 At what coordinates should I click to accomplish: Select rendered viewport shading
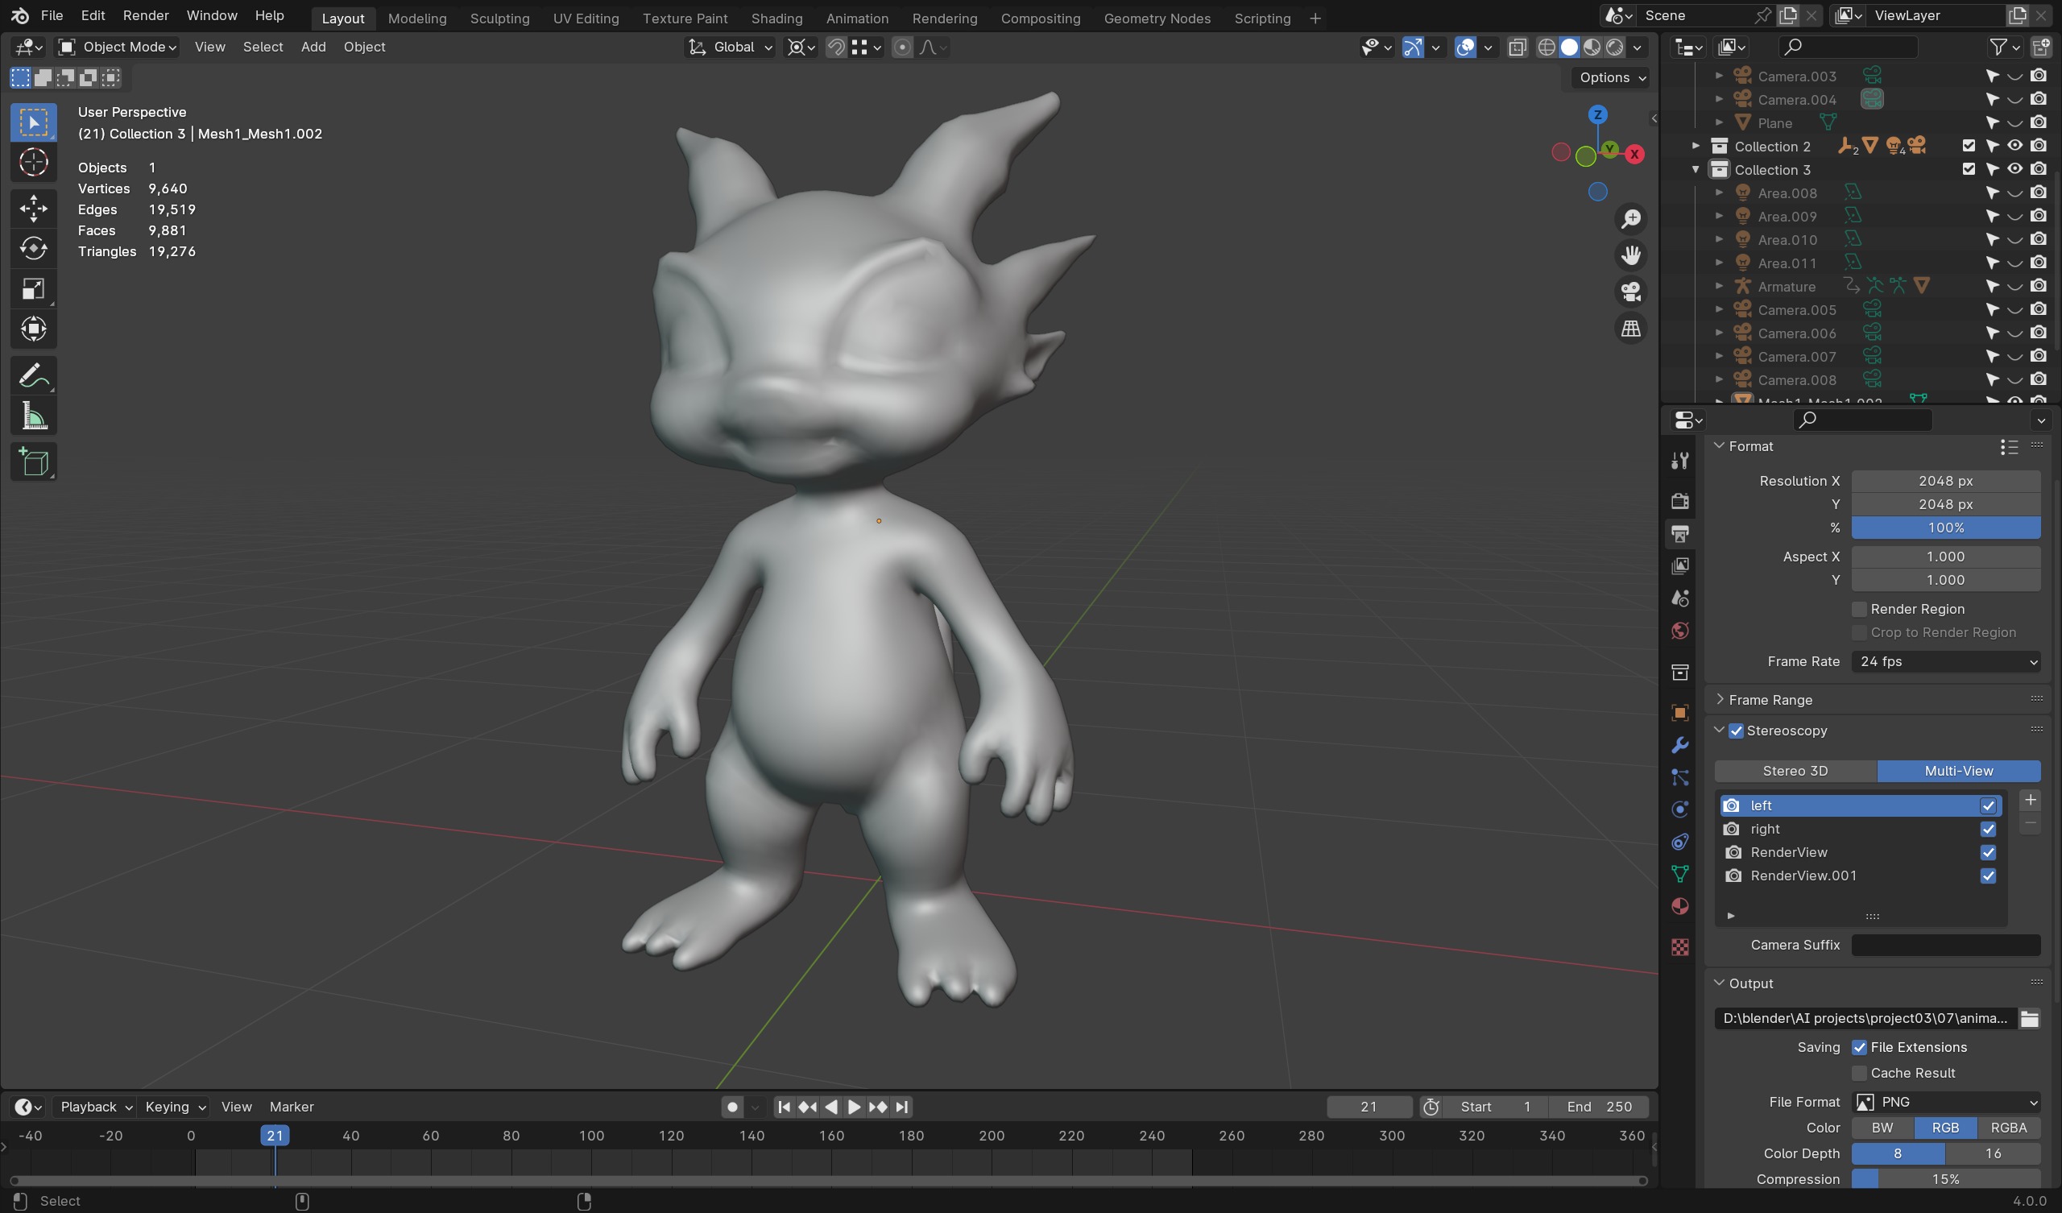pos(1614,48)
